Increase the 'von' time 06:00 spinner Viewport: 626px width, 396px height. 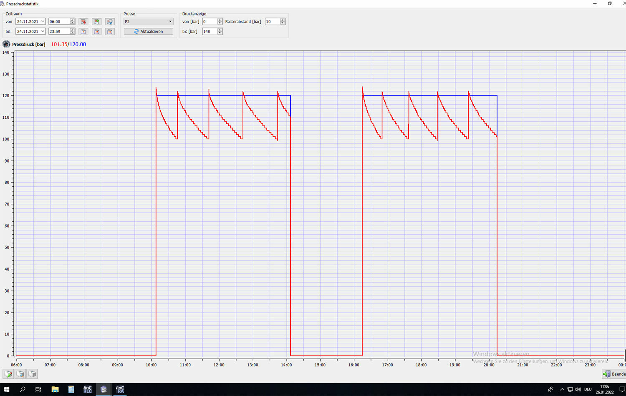pos(72,20)
